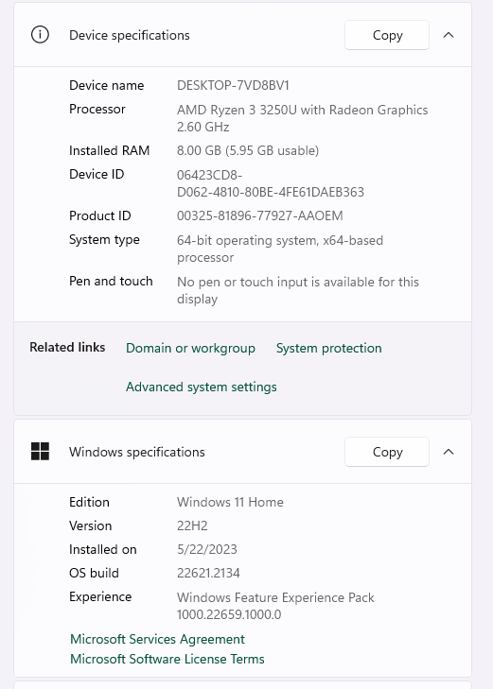Click the OS build number 22621.2134

point(208,573)
